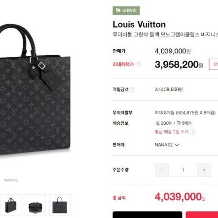Open the Louis Vuitton brand title link
The height and width of the screenshot is (218, 218).
pyautogui.click(x=139, y=25)
